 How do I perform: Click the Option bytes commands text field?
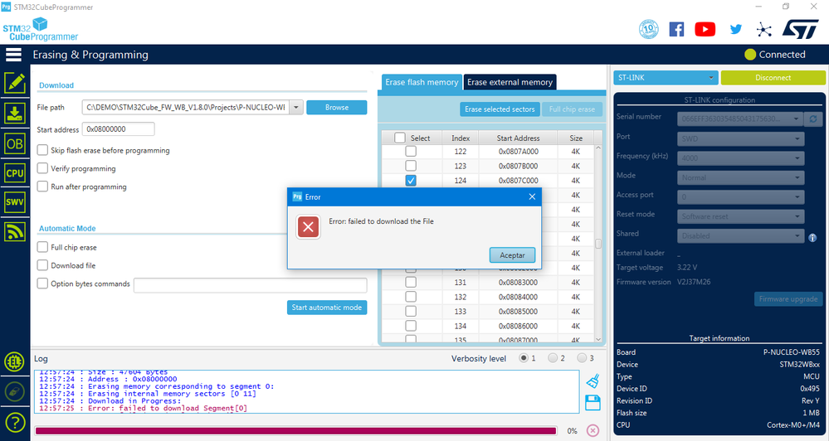click(250, 285)
